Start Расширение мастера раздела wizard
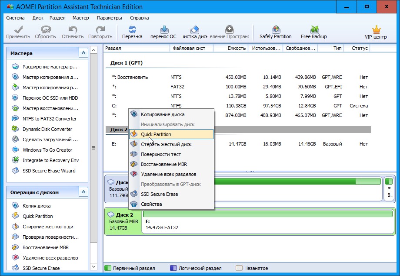400x276 pixels. pyautogui.click(x=45, y=67)
